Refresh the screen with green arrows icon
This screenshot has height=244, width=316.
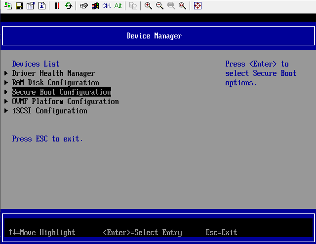coord(69,6)
